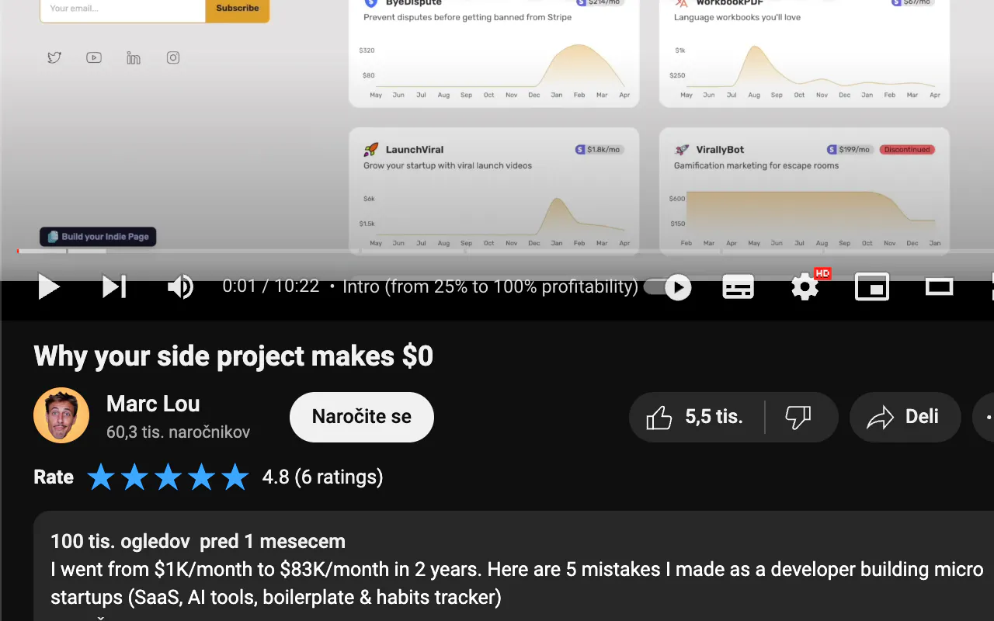This screenshot has width=994, height=621.
Task: Toggle the autoplay switch
Action: [x=668, y=287]
